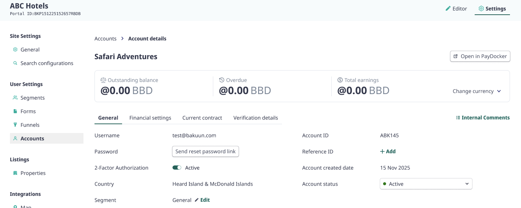The image size is (521, 208).
Task: Open the Current contract tab
Action: pos(202,118)
